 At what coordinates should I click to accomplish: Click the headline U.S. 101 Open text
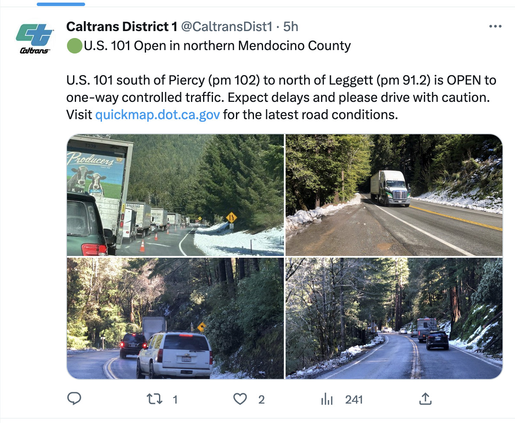click(217, 46)
